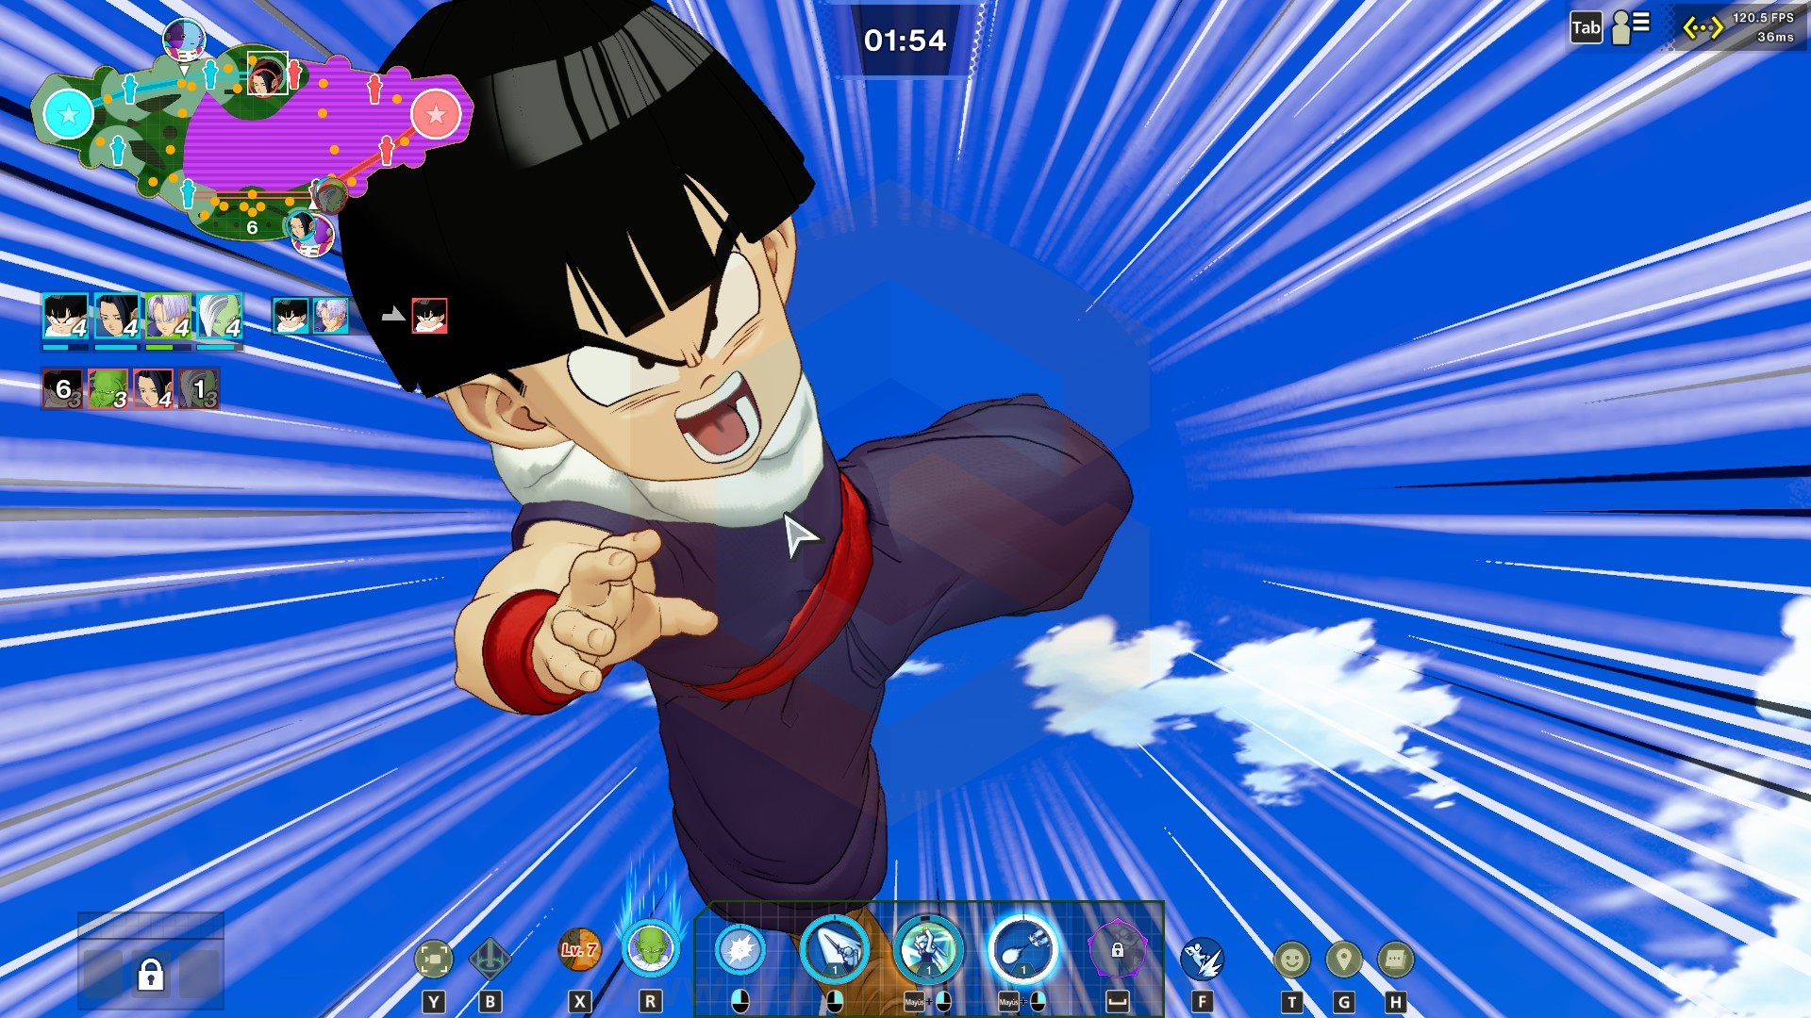This screenshot has width=1811, height=1018.
Task: Click the B key label
Action: point(490,1001)
